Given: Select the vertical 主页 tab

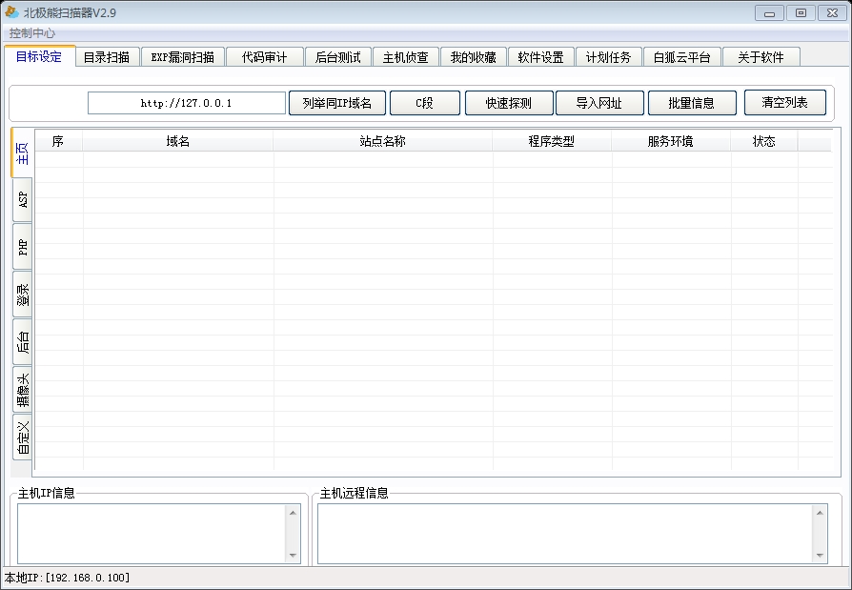Looking at the screenshot, I should point(22,153).
